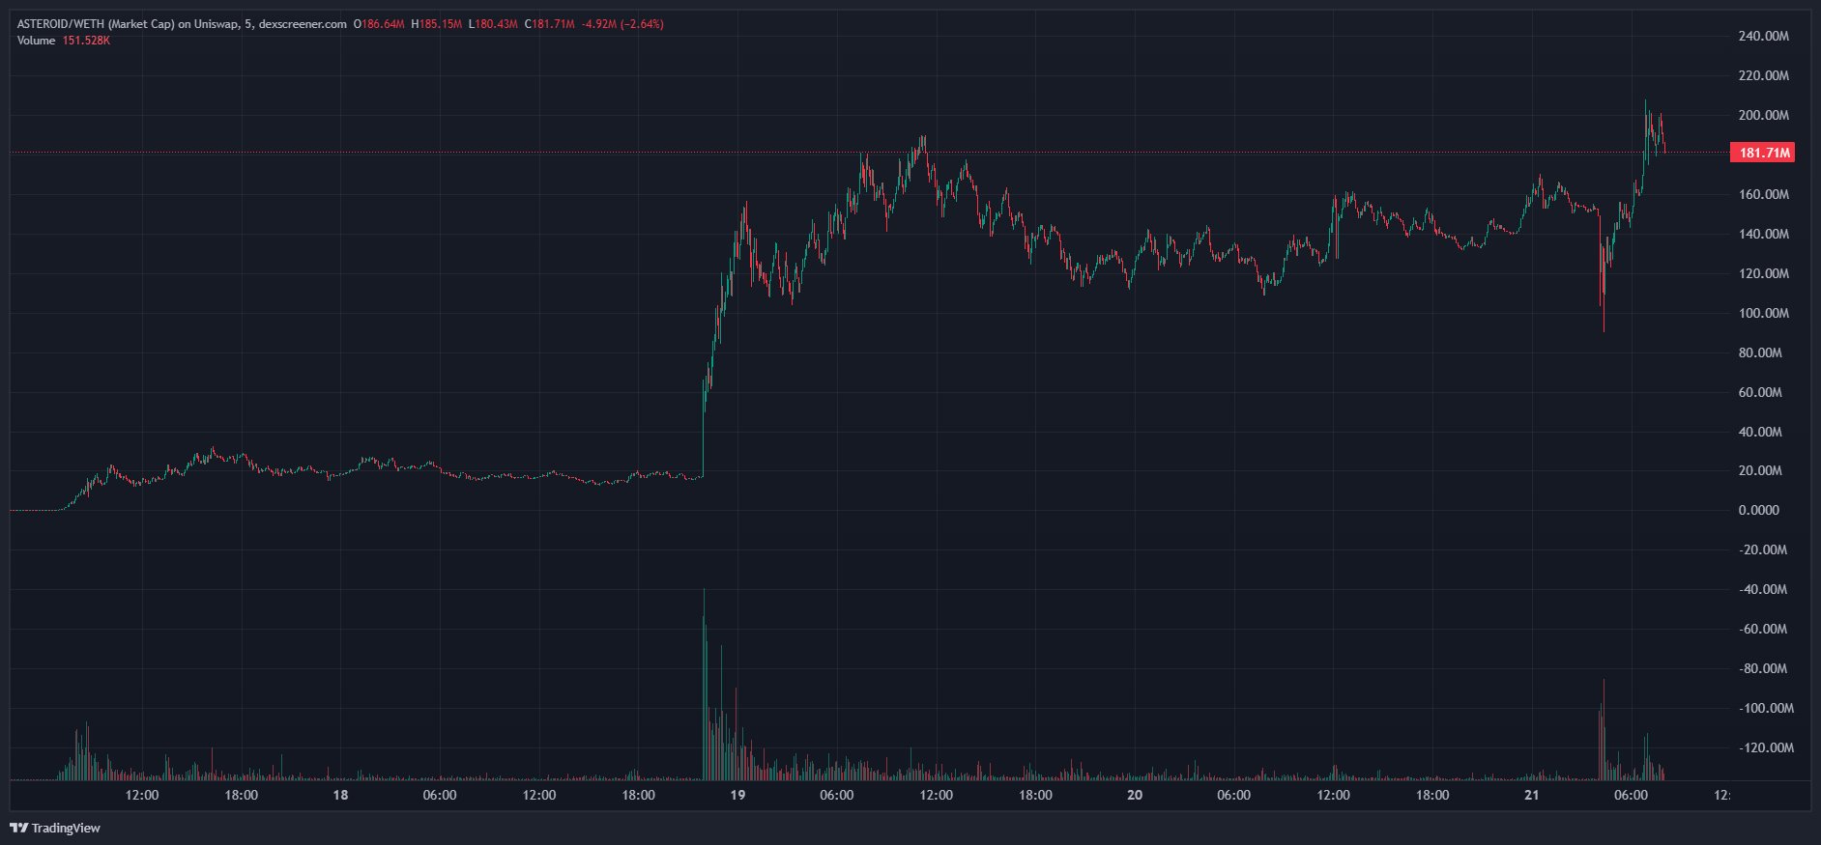Click the 18:00 label just before date 20
Image resolution: width=1821 pixels, height=845 pixels.
pyautogui.click(x=1035, y=795)
